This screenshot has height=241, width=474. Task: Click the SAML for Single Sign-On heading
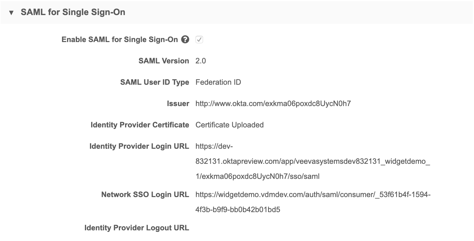pyautogui.click(x=73, y=12)
